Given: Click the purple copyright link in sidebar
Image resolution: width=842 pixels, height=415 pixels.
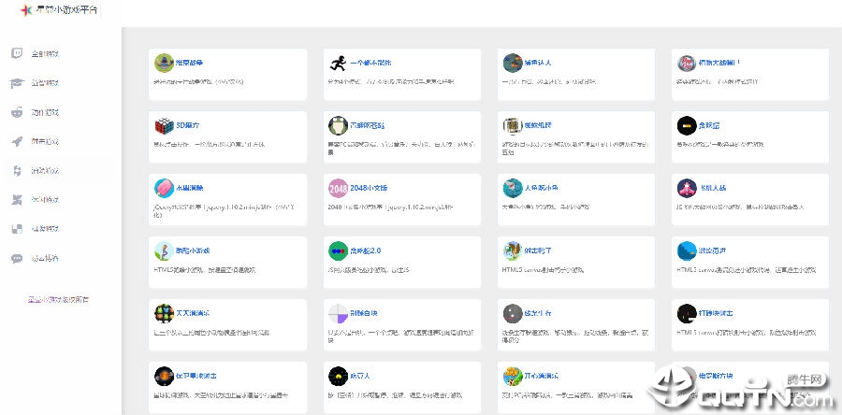Looking at the screenshot, I should pos(58,300).
